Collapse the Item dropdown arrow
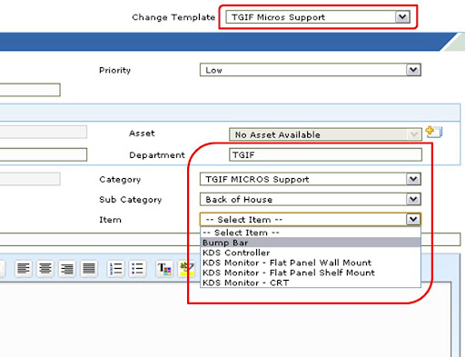The image size is (465, 357). [x=413, y=219]
